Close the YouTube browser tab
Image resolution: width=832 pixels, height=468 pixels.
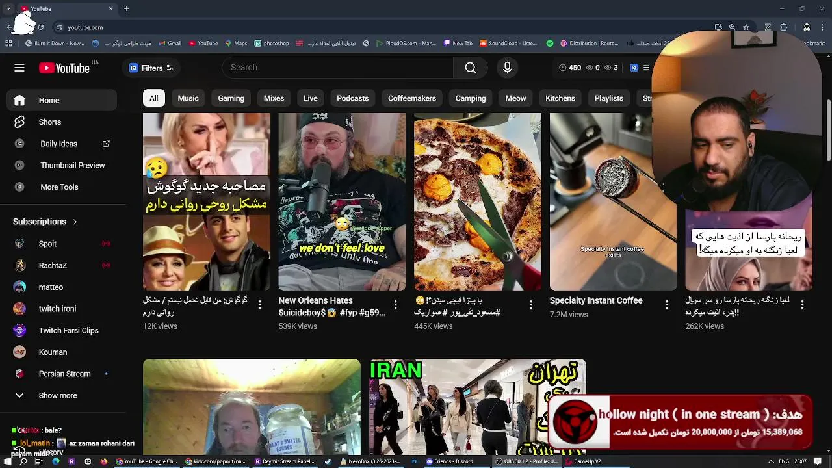[x=110, y=9]
